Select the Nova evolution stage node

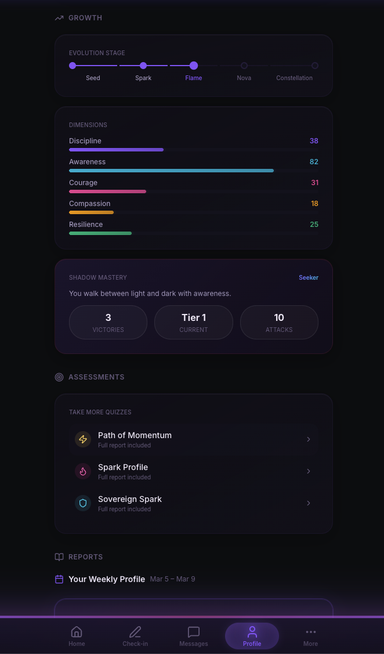coord(244,66)
